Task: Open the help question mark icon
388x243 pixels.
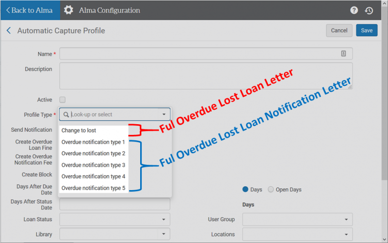Action: tap(354, 10)
